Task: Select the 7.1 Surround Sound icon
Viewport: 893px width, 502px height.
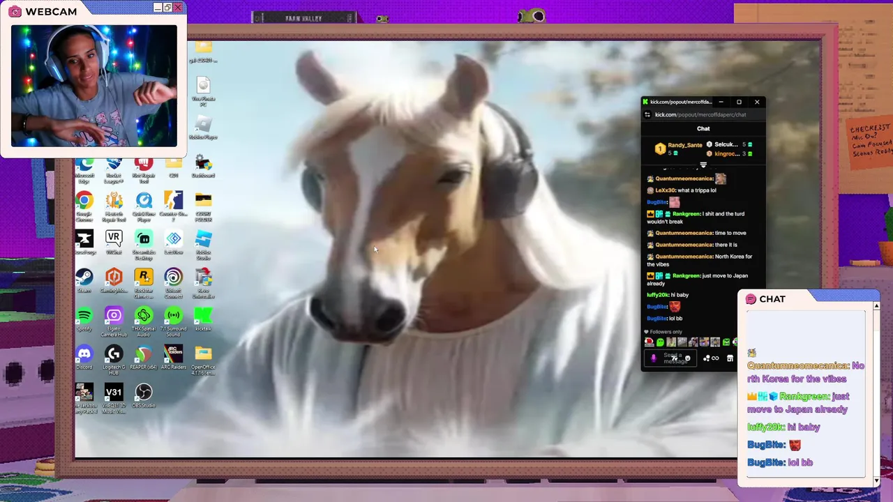Action: pos(173,322)
